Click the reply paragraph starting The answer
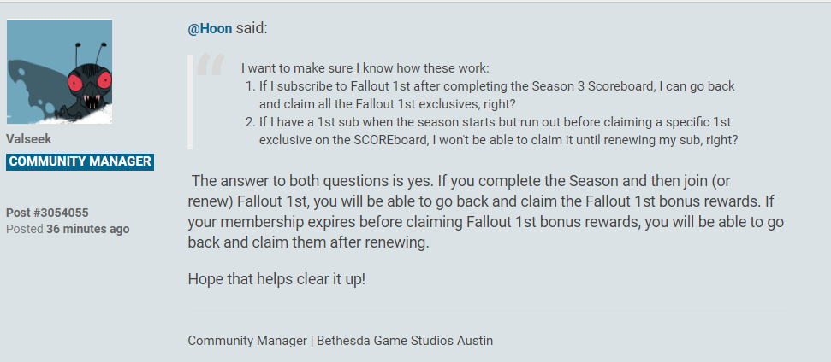Screen dimensions: 831x362 (485, 212)
